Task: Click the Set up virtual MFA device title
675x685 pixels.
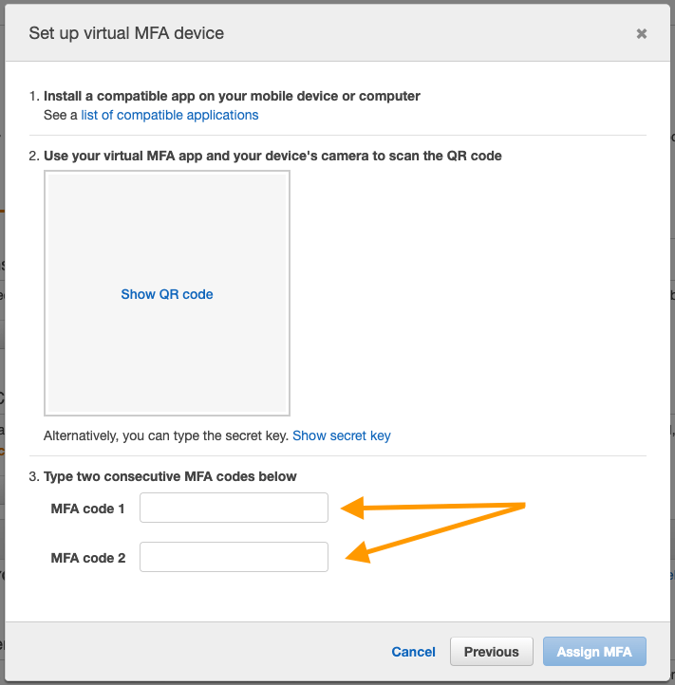Action: point(126,33)
